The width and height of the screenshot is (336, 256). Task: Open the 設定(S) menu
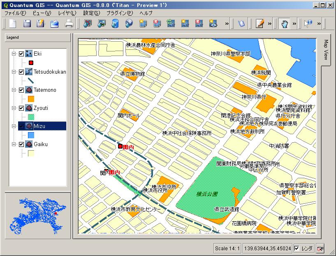(x=91, y=13)
